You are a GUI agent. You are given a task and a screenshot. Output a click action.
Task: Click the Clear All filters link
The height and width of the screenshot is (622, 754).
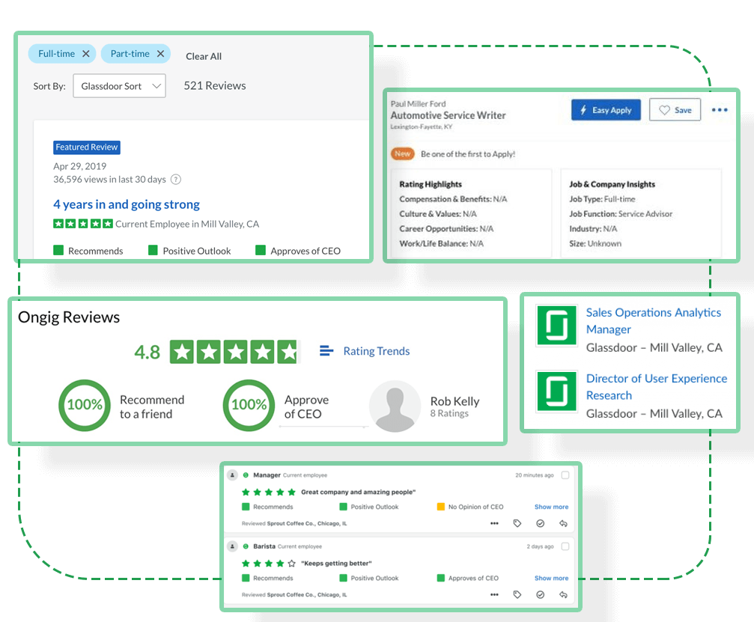click(x=204, y=56)
